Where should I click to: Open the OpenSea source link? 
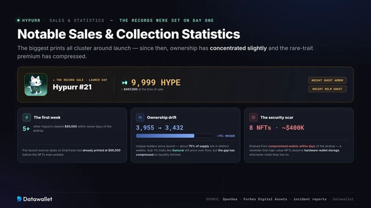(230, 199)
